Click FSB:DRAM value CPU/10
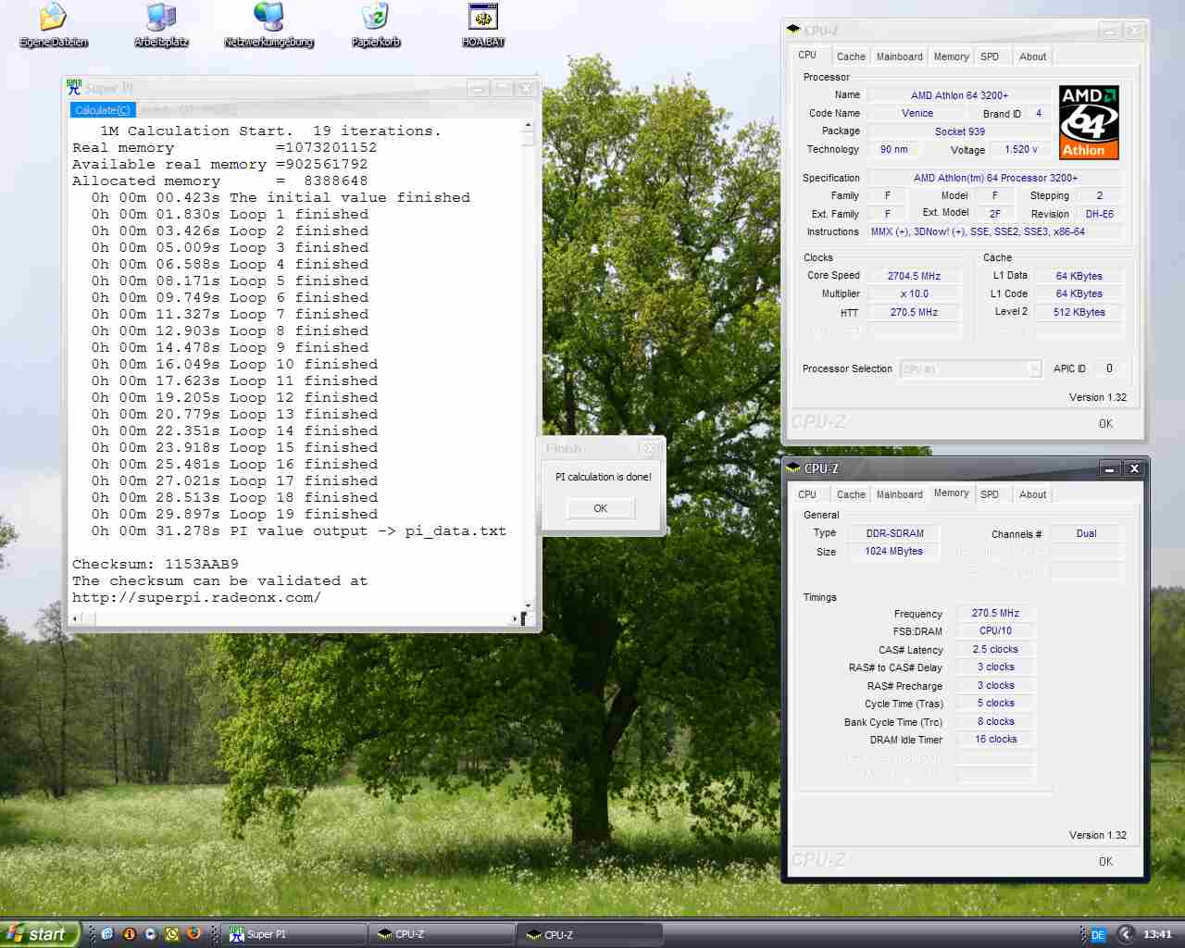Screen dimensions: 1185x948 995,630
